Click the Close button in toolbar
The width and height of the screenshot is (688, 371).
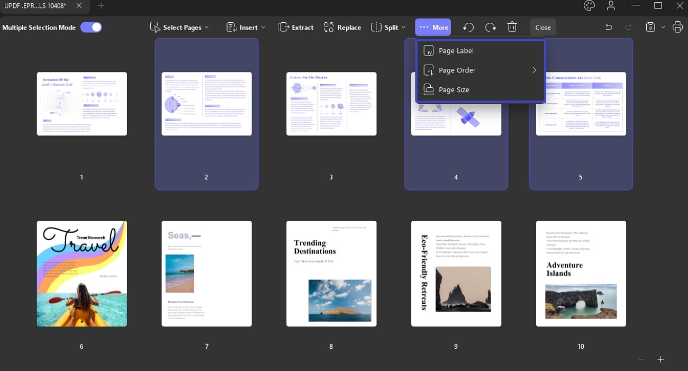(x=543, y=27)
